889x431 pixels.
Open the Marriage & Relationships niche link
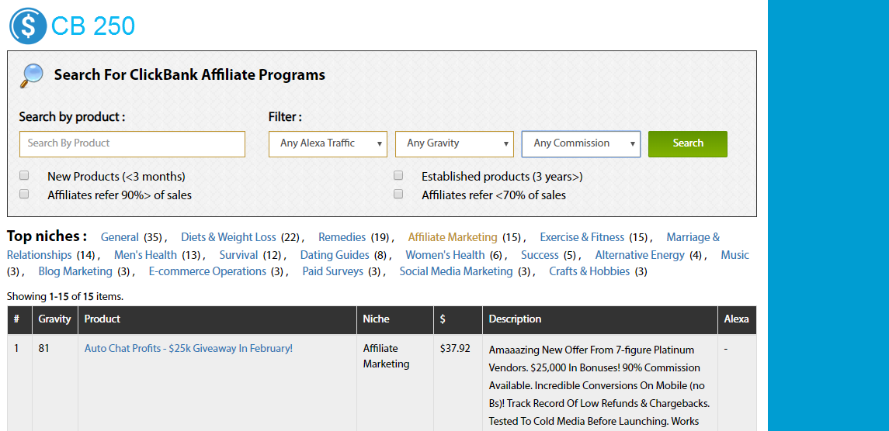tap(693, 237)
